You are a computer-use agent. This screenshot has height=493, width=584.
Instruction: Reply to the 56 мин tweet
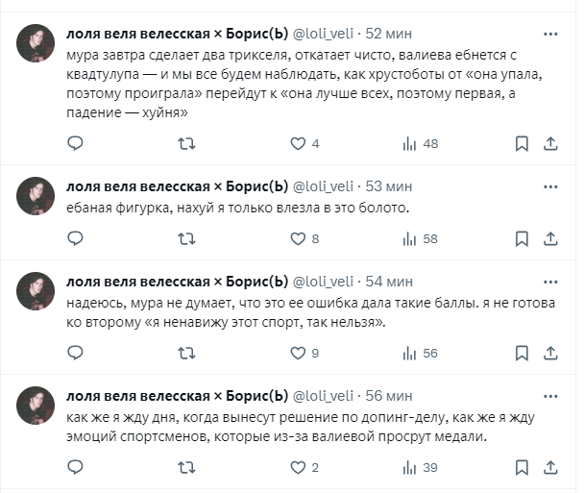(76, 467)
